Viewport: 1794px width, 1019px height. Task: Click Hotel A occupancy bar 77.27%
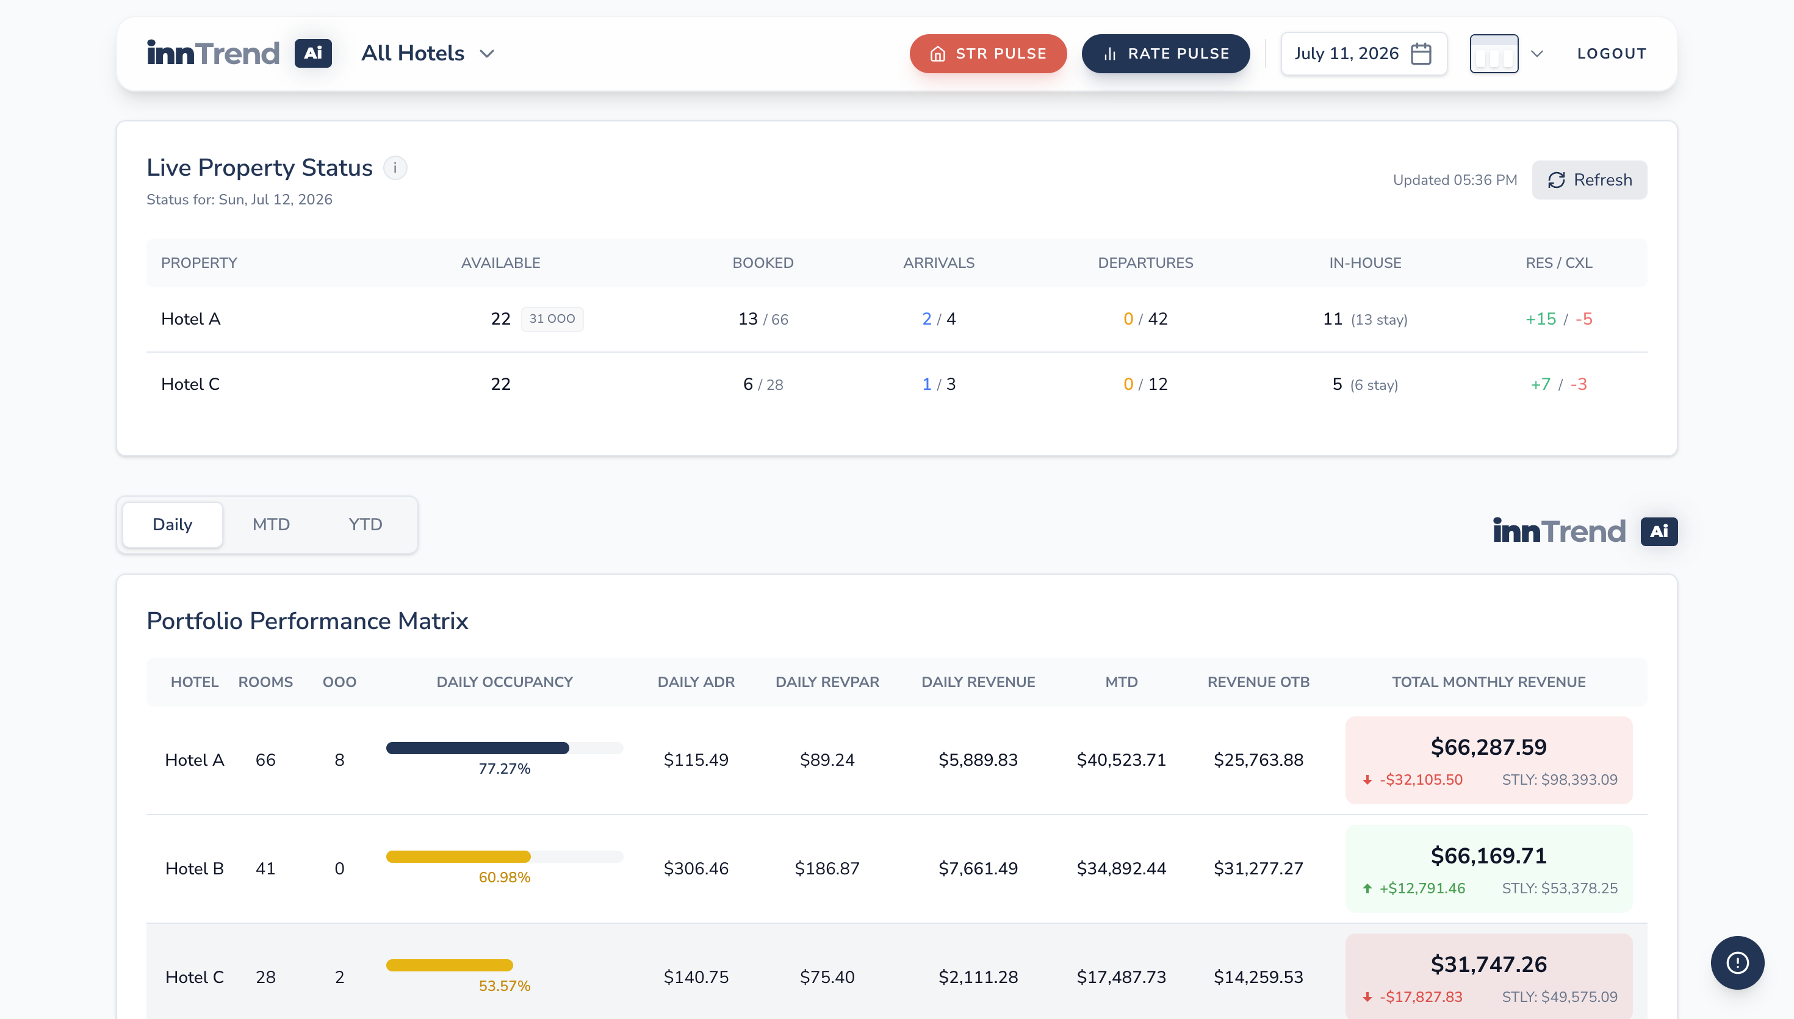pos(504,748)
